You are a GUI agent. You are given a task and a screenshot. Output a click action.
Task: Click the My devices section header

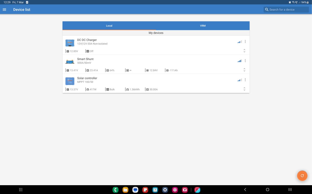[x=156, y=33]
